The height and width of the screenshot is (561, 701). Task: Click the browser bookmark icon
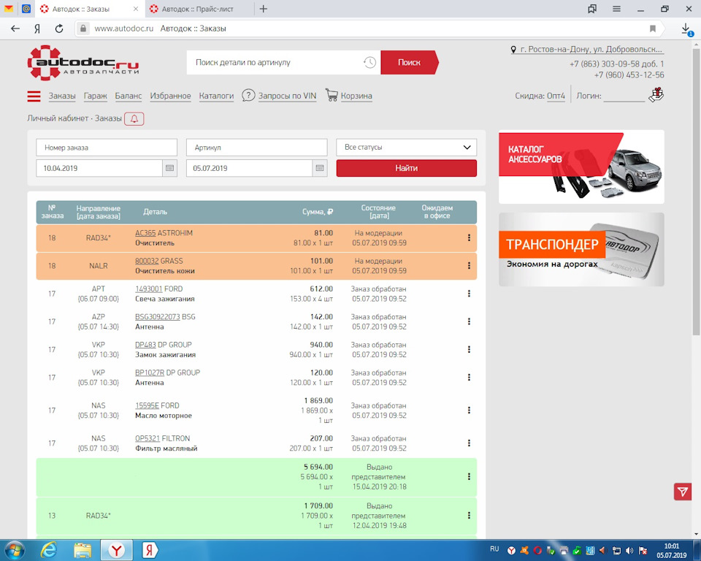[x=653, y=28]
